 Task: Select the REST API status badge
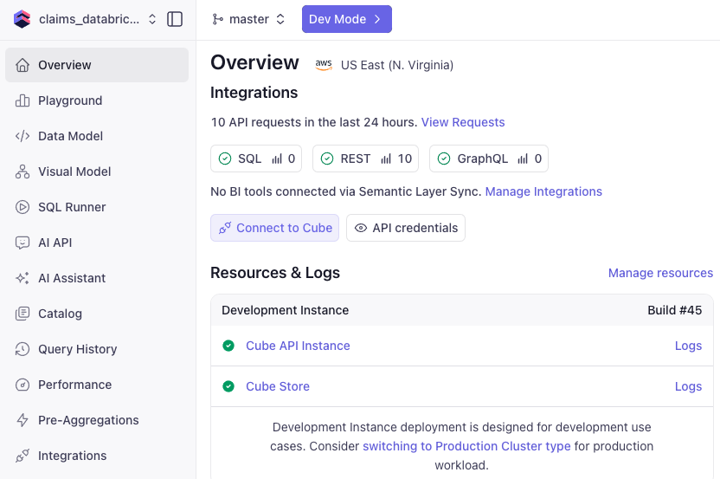pos(365,159)
